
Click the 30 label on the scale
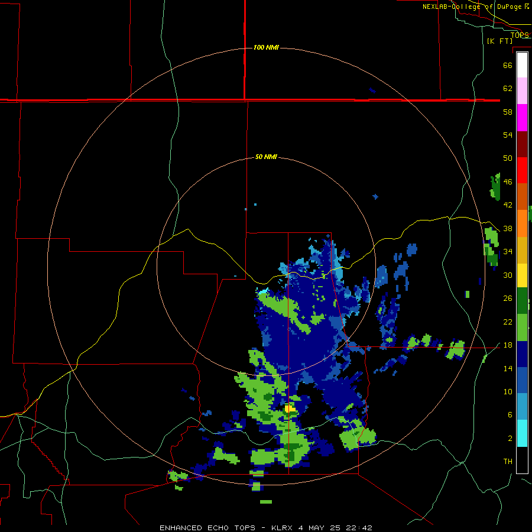(x=508, y=275)
